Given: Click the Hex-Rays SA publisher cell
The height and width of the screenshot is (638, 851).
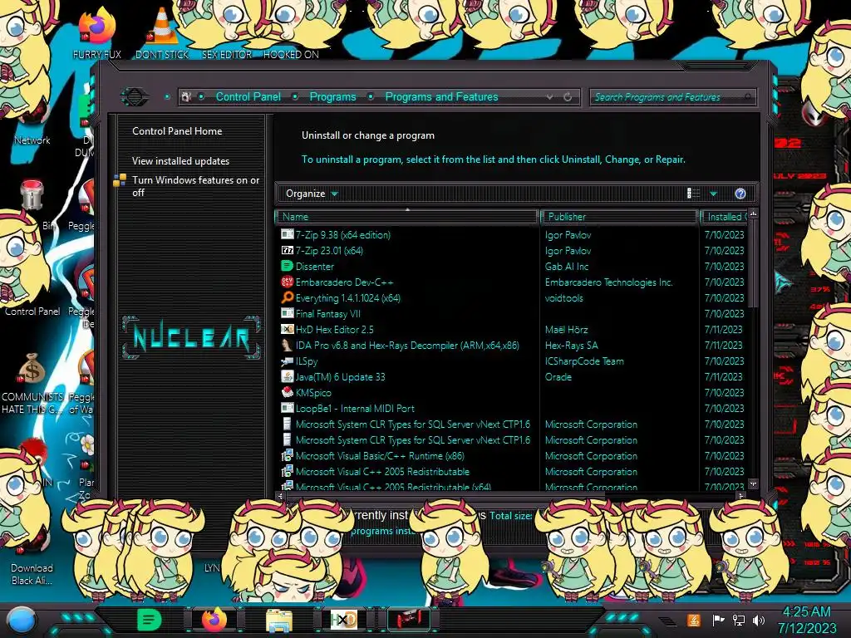Looking at the screenshot, I should coord(572,345).
